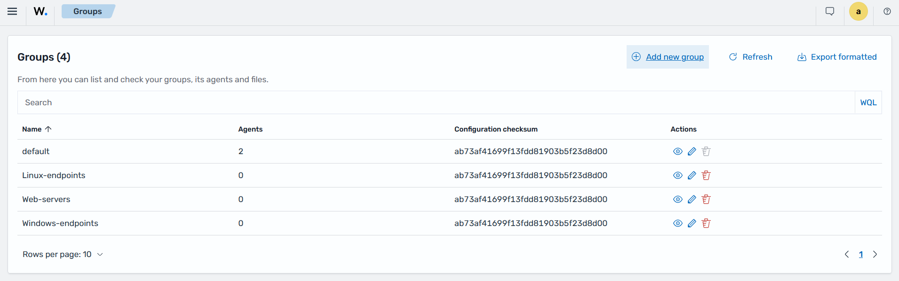
Task: Click the download icon beside Export formatted
Action: point(802,57)
